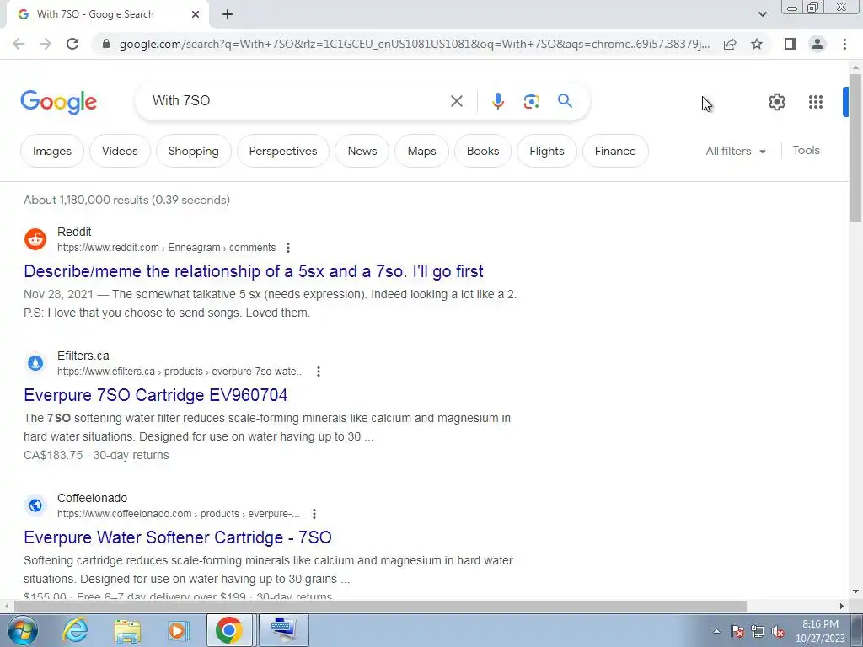Start voice search with microphone
Image resolution: width=863 pixels, height=647 pixels.
[x=497, y=101]
